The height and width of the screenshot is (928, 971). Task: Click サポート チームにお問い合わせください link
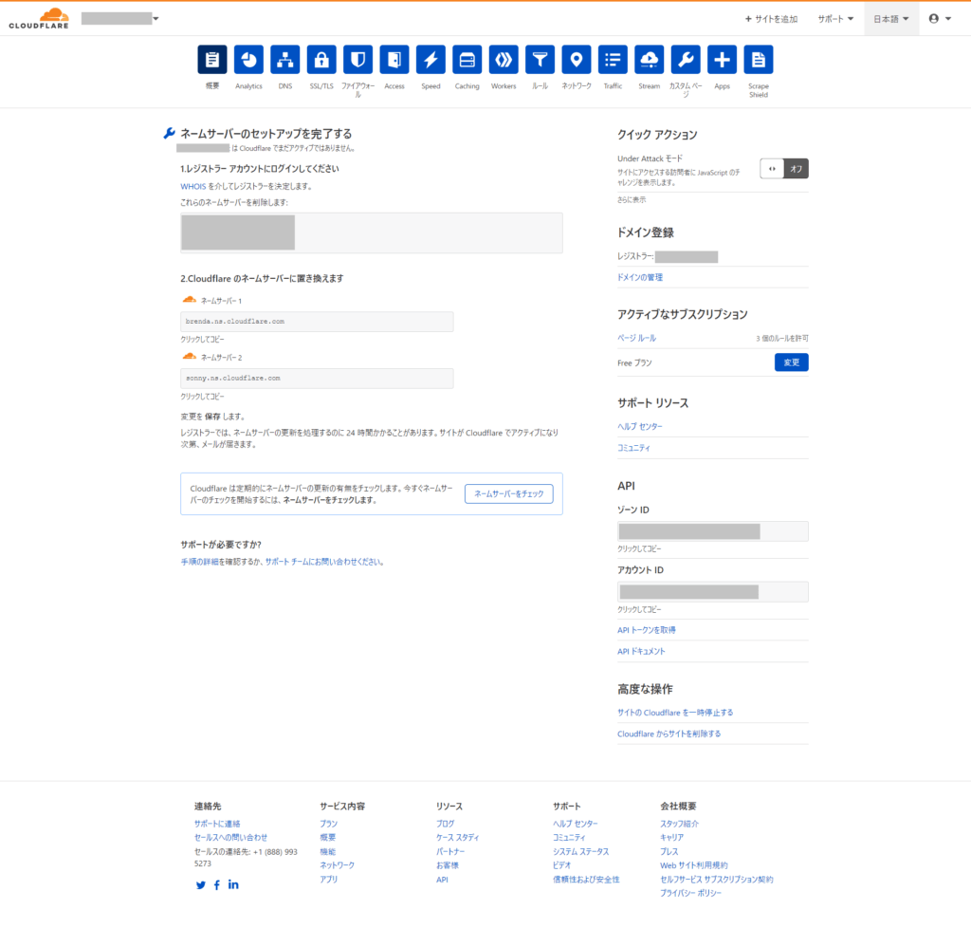tap(324, 562)
